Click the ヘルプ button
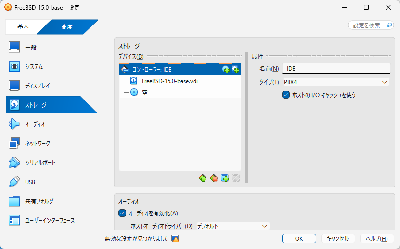Viewport: 400px width, 249px height. (x=377, y=239)
